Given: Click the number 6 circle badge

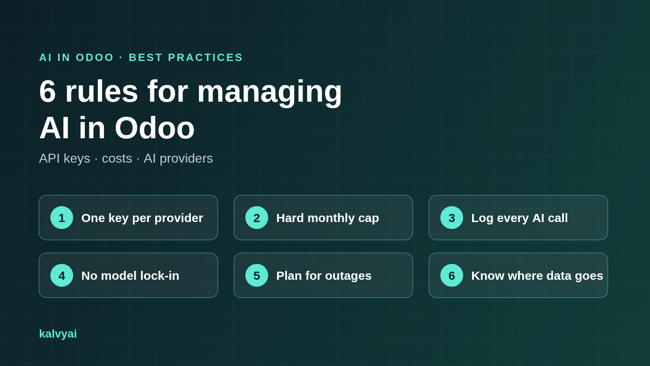Looking at the screenshot, I should [452, 275].
